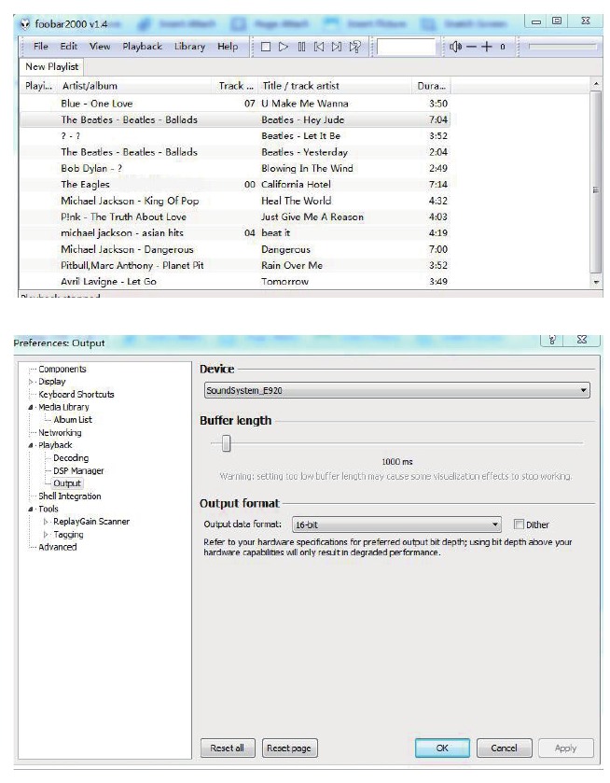Select Networking in preferences tree

(60, 433)
